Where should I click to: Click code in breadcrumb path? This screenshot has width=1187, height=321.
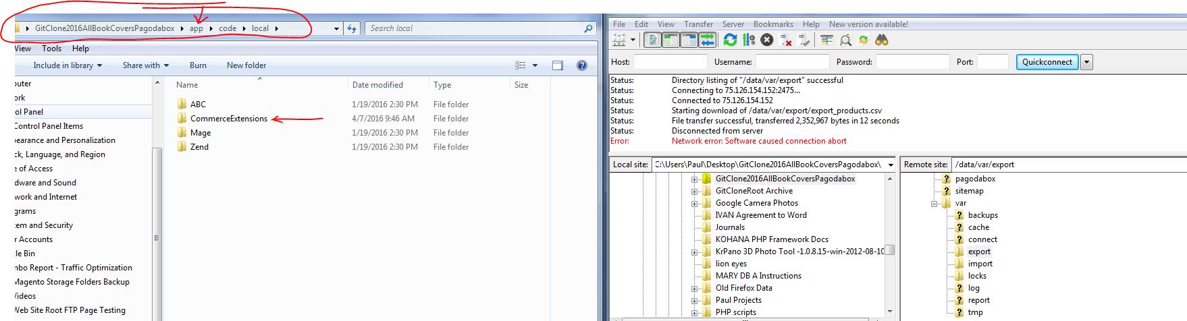click(228, 28)
